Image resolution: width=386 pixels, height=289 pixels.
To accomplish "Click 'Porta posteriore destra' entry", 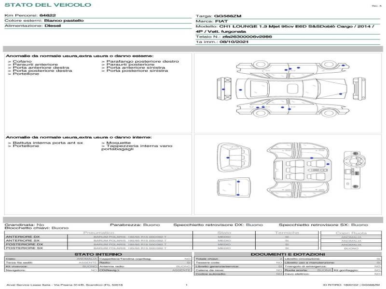I will tap(40, 70).
